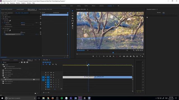Viewport: 179px width, 100px height.
Task: Select the Pen tool in the tools panel
Action: (72, 23)
